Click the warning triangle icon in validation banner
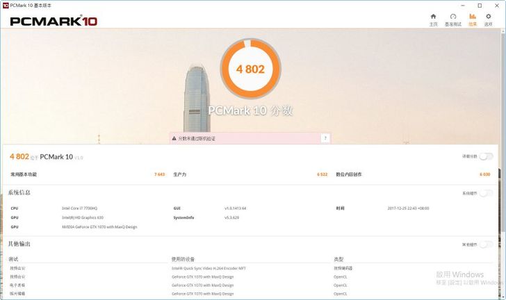The image size is (506, 300). click(x=174, y=139)
